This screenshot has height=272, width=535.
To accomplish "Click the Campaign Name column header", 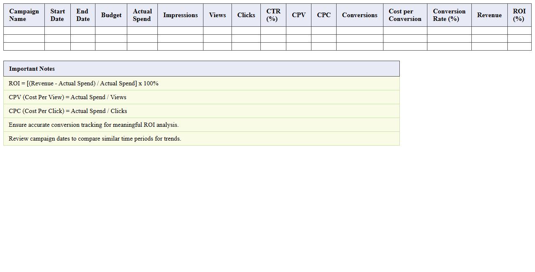I will click(24, 15).
